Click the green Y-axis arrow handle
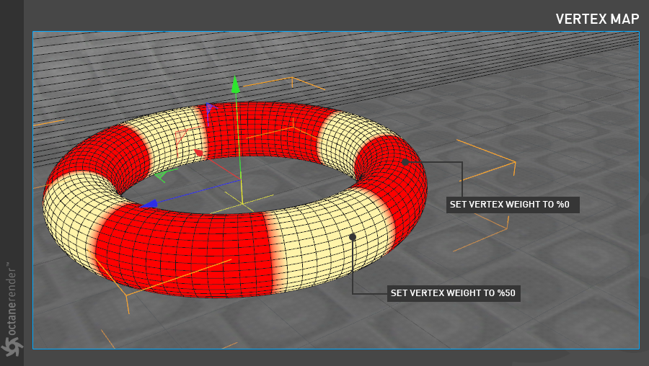649x366 pixels. (x=235, y=85)
